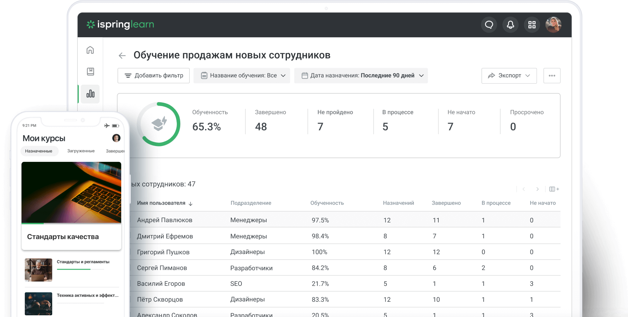The image size is (628, 317).
Task: Open the reports bar chart sidebar icon
Action: (x=90, y=94)
